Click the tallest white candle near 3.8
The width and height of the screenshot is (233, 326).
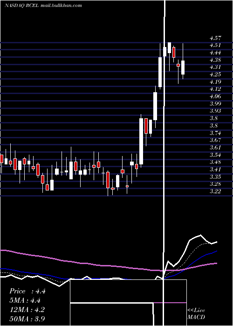(x=141, y=142)
